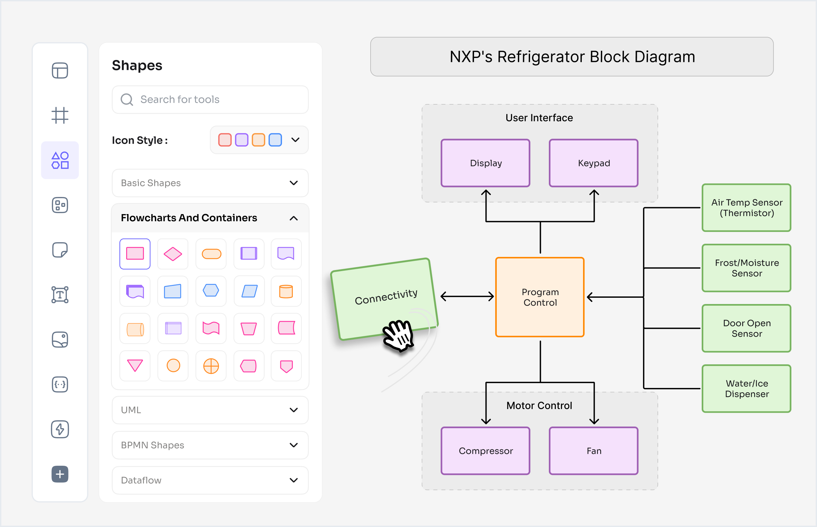Open the Shapes panel icon in sidebar
The width and height of the screenshot is (817, 527).
(60, 160)
